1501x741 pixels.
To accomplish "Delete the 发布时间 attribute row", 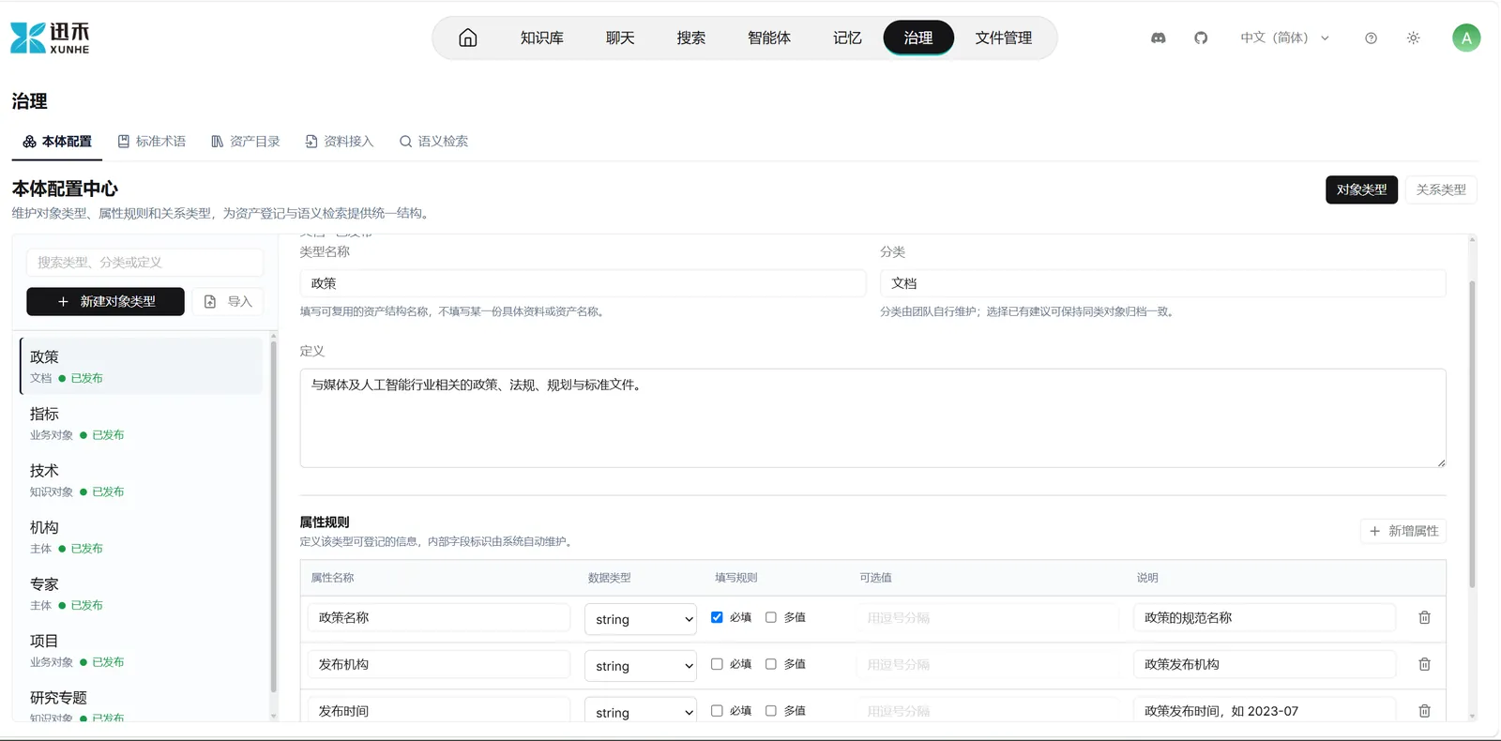I will point(1424,711).
